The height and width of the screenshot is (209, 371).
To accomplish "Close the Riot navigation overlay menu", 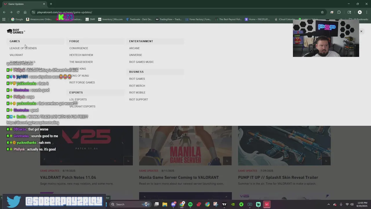I will [361, 31].
